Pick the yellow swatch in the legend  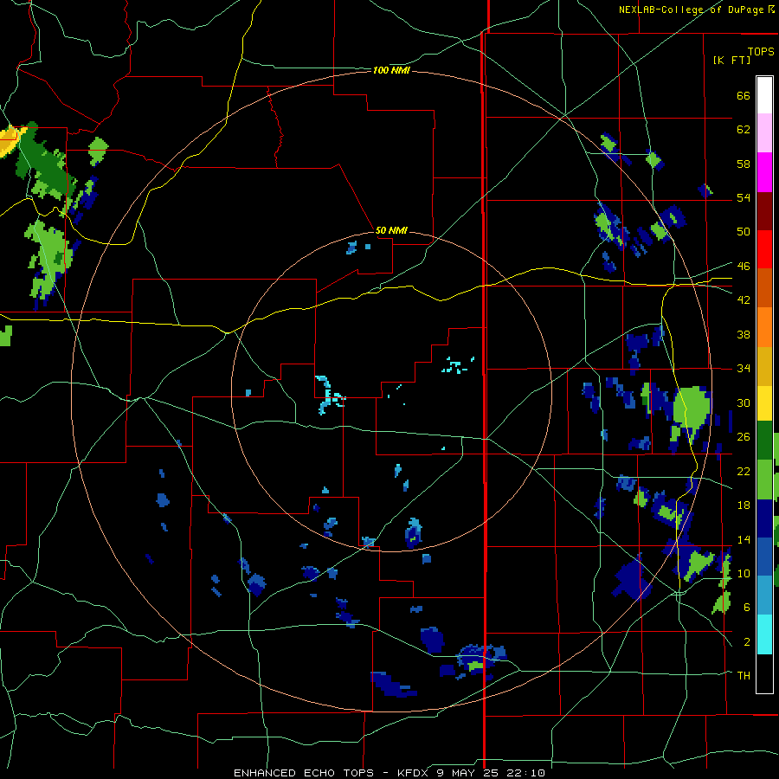click(x=764, y=403)
